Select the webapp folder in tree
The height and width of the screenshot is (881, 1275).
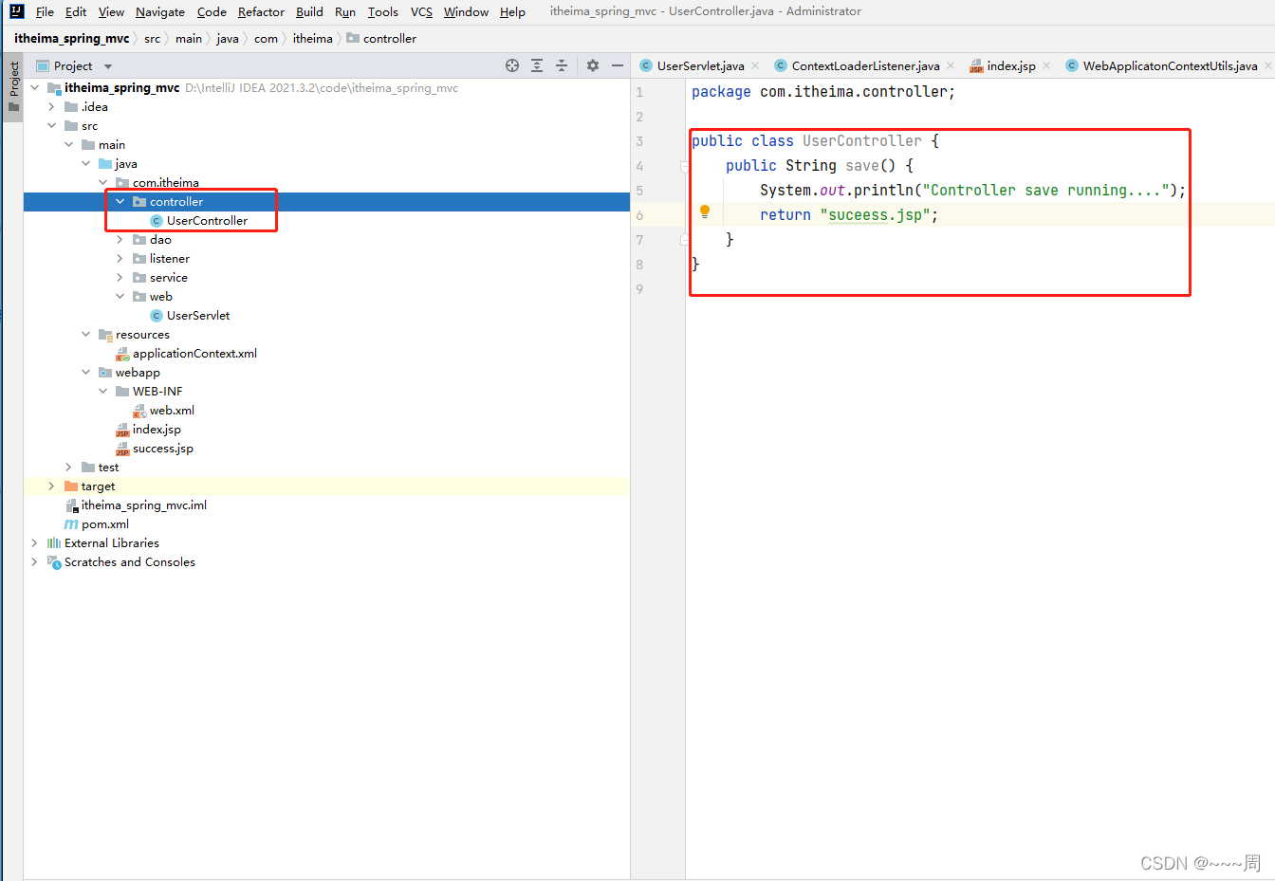click(138, 373)
